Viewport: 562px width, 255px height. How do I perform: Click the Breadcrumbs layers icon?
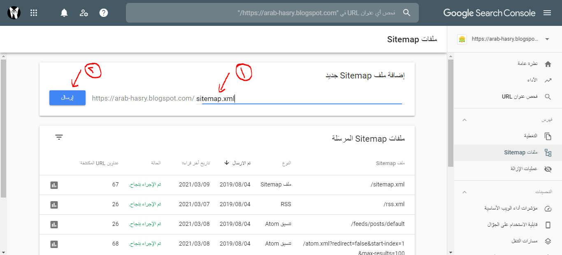548,241
